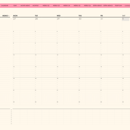Select the 12 hour label in WED column
The width and height of the screenshot is (130, 130).
coord(57,55)
